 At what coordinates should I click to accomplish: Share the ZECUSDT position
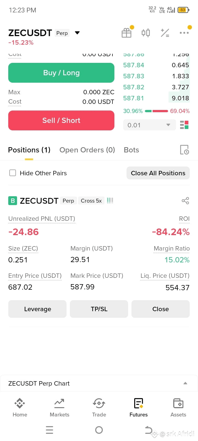(185, 201)
